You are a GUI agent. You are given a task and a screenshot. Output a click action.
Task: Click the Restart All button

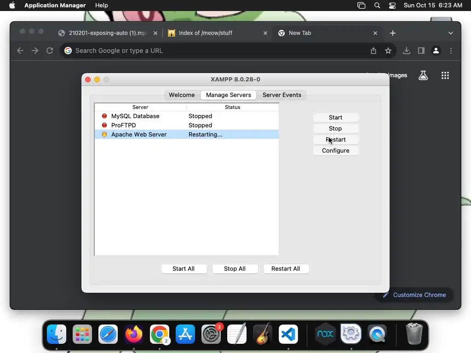[x=286, y=268]
